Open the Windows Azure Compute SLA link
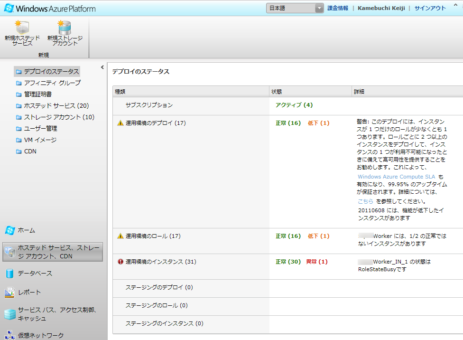 pyautogui.click(x=396, y=177)
